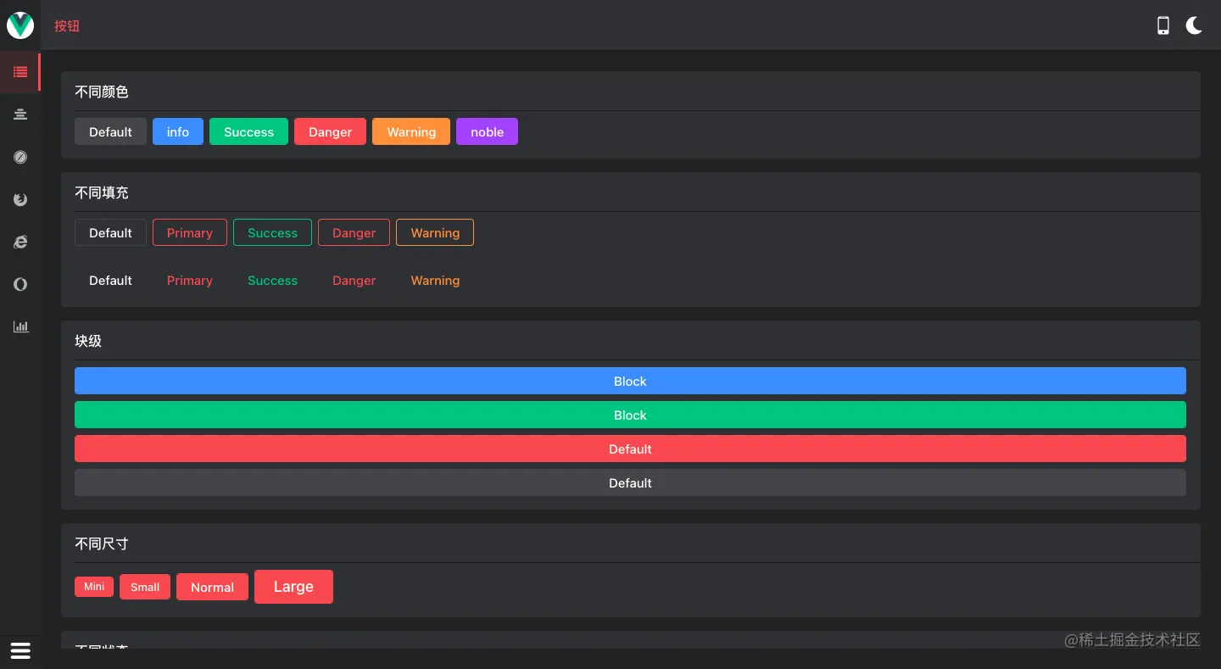Click the Normal size button
This screenshot has height=669, width=1221.
(x=212, y=587)
